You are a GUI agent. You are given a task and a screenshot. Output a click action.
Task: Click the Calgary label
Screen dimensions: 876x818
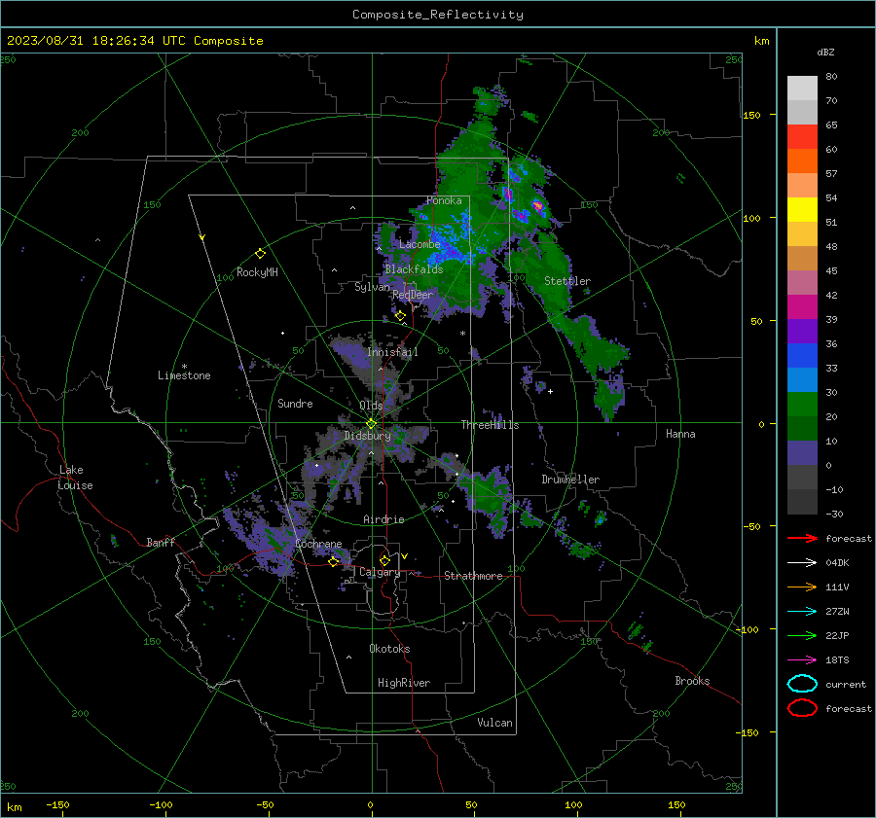pos(380,572)
